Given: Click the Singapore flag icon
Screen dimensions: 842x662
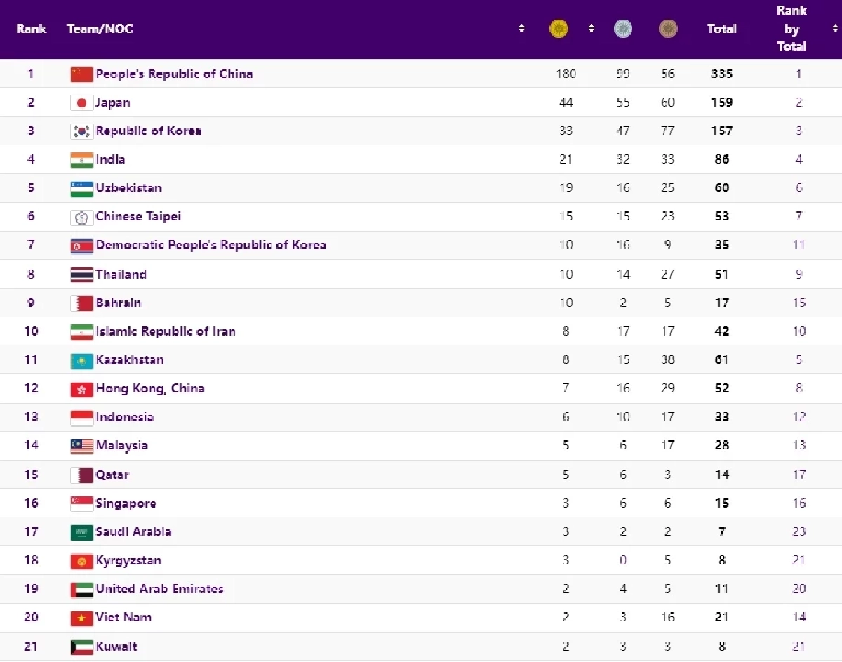Looking at the screenshot, I should (81, 503).
